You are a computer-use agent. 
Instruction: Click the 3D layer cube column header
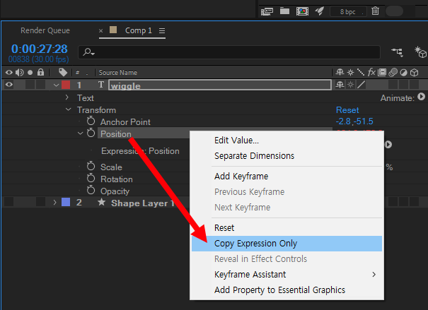(415, 73)
